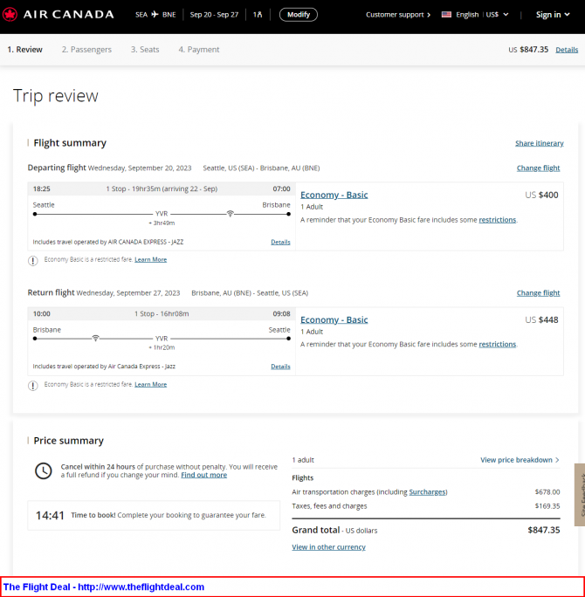The height and width of the screenshot is (597, 585).
Task: Select the 2. Passengers step tab
Action: [86, 50]
